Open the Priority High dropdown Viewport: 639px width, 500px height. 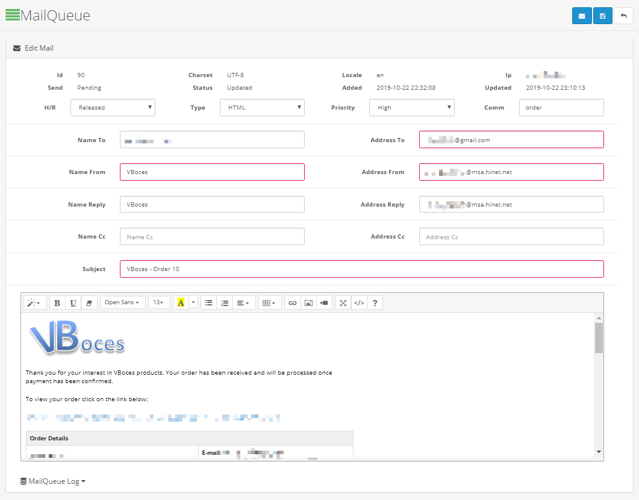coord(411,108)
